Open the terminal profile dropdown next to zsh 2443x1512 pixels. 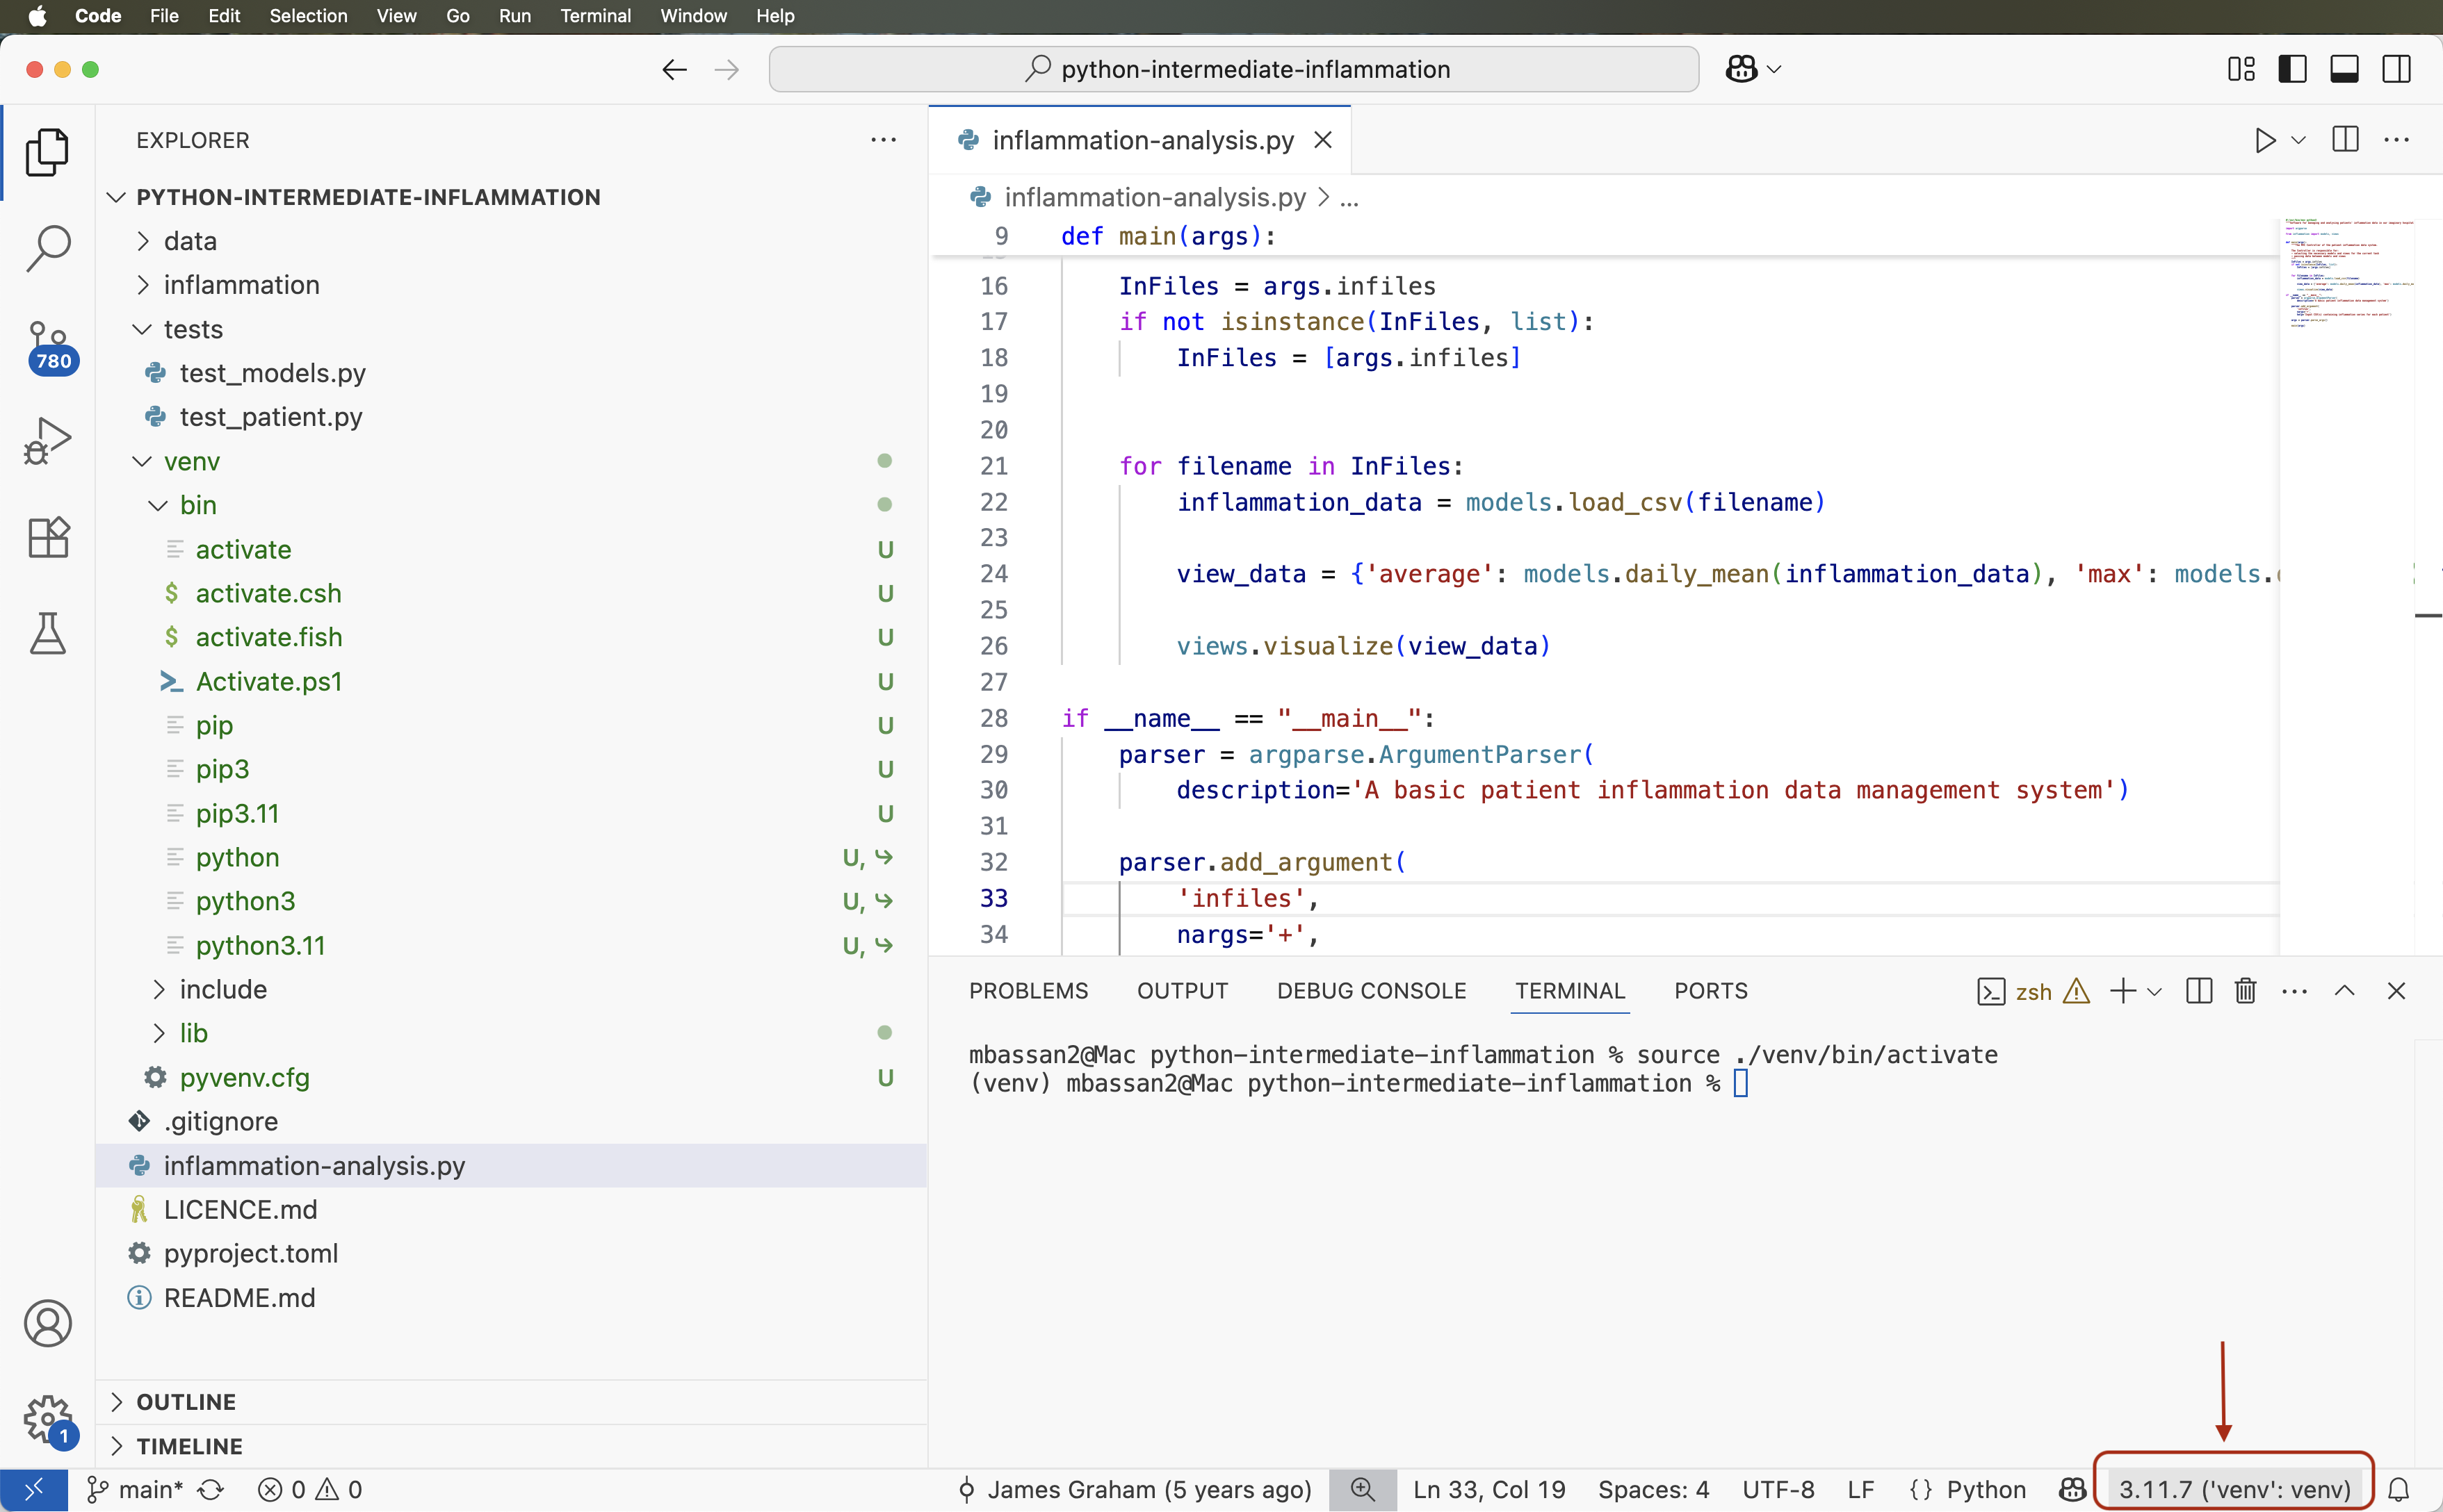point(2154,991)
